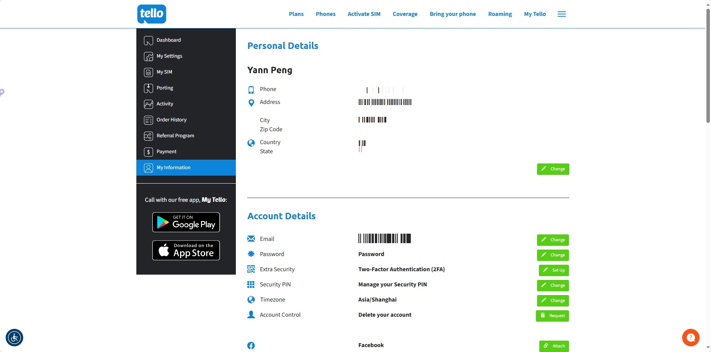Select Porting in the sidebar
The width and height of the screenshot is (711, 352).
point(186,88)
